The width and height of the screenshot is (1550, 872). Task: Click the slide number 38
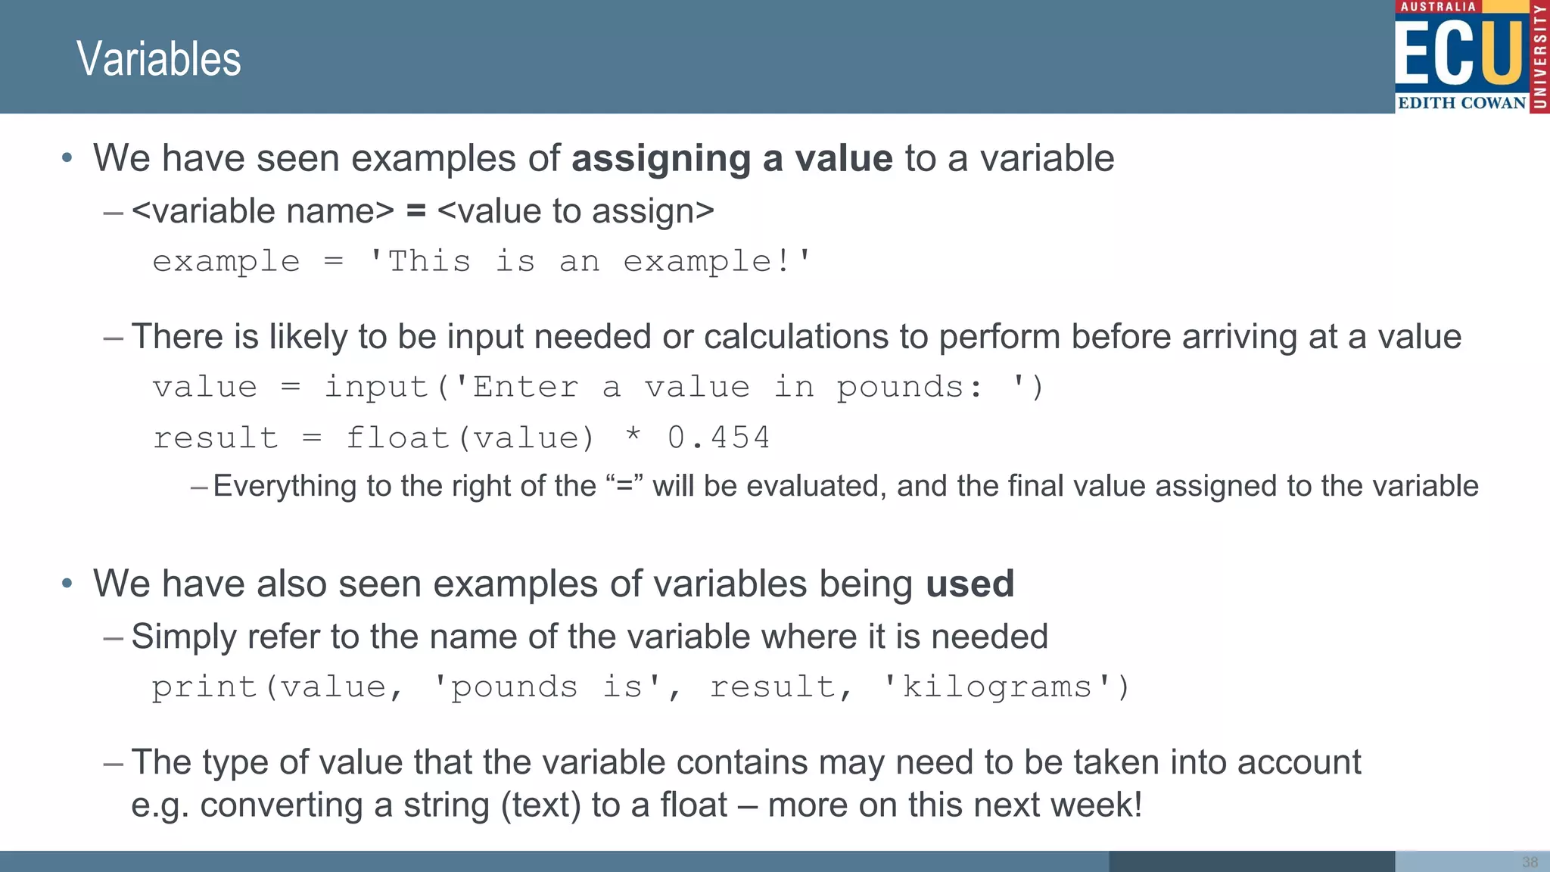click(1530, 862)
